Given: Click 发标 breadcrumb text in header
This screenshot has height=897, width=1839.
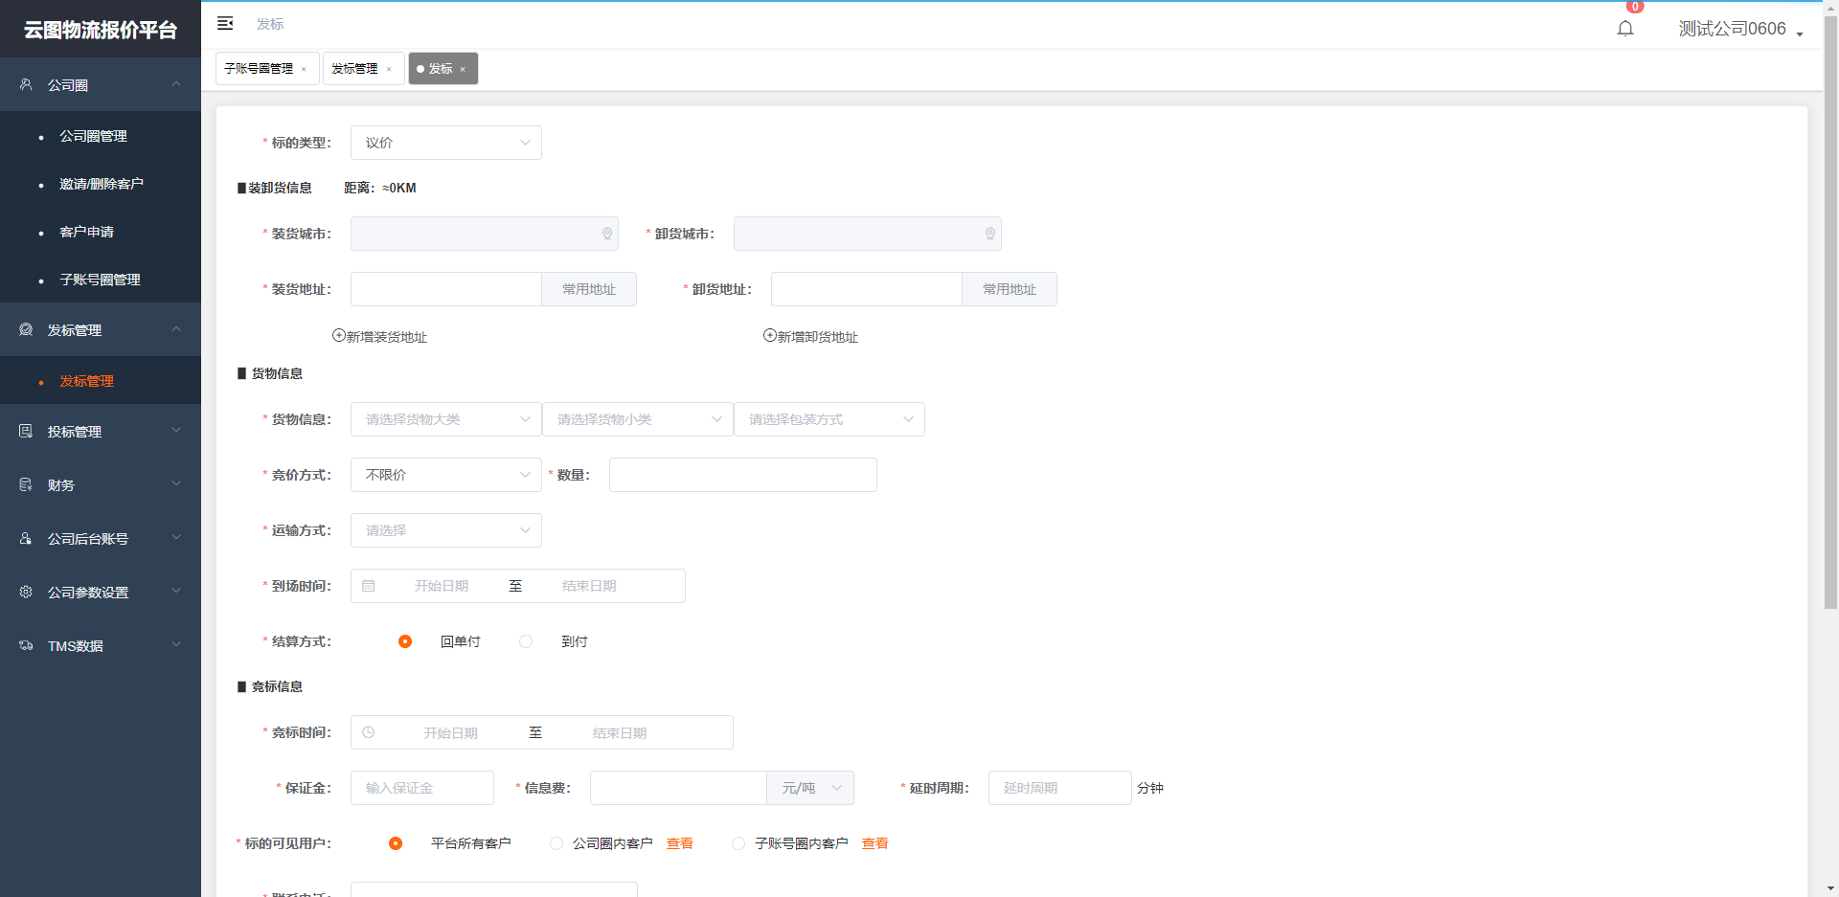Looking at the screenshot, I should point(270,24).
